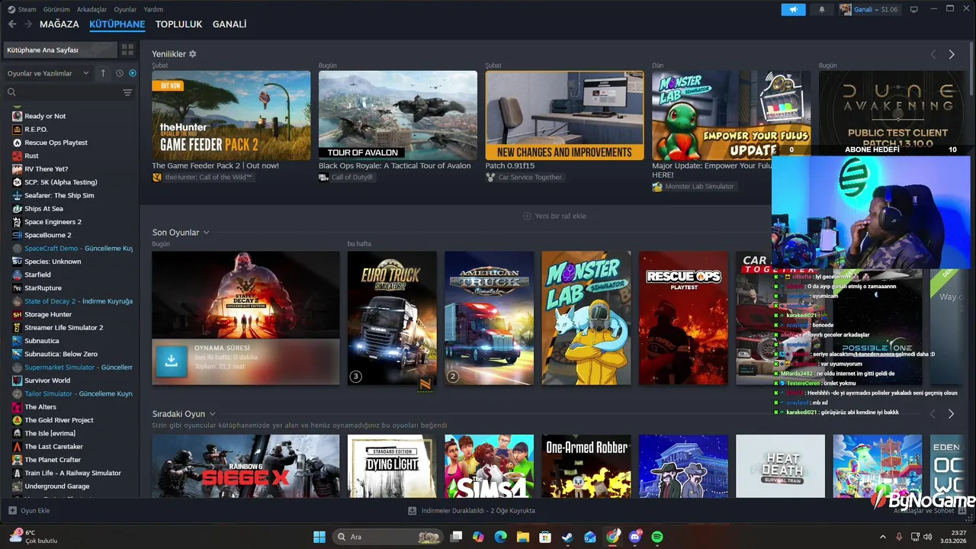Viewport: 976px width, 549px height.
Task: Open Big Picture mode monitor icon
Action: 913,9
